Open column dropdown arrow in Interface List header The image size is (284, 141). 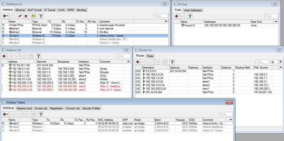pyautogui.click(x=166, y=21)
